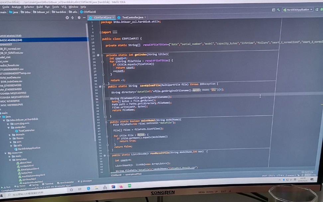Open dataUpload.html in templates
323x202 pixels.
tap(28, 169)
